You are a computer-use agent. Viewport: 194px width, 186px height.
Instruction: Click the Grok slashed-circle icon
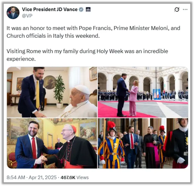[177, 9]
